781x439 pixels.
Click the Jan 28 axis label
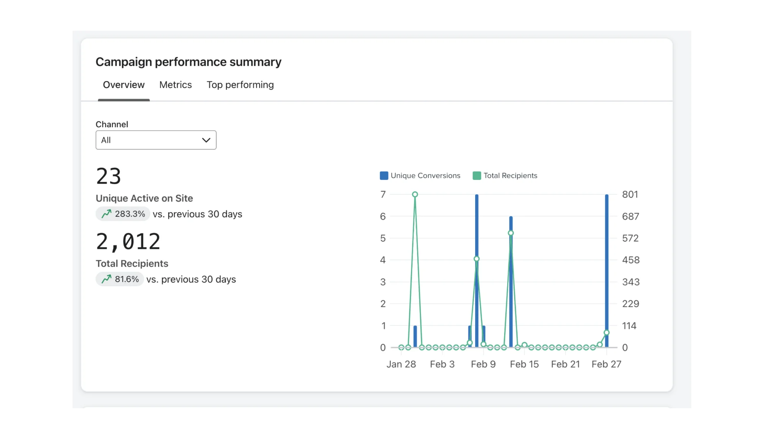[x=401, y=364]
